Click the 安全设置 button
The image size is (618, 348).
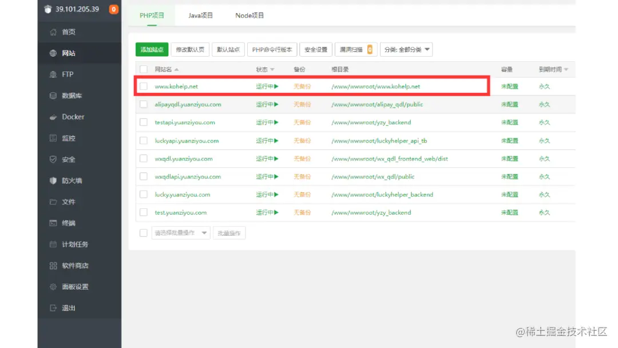tap(316, 50)
